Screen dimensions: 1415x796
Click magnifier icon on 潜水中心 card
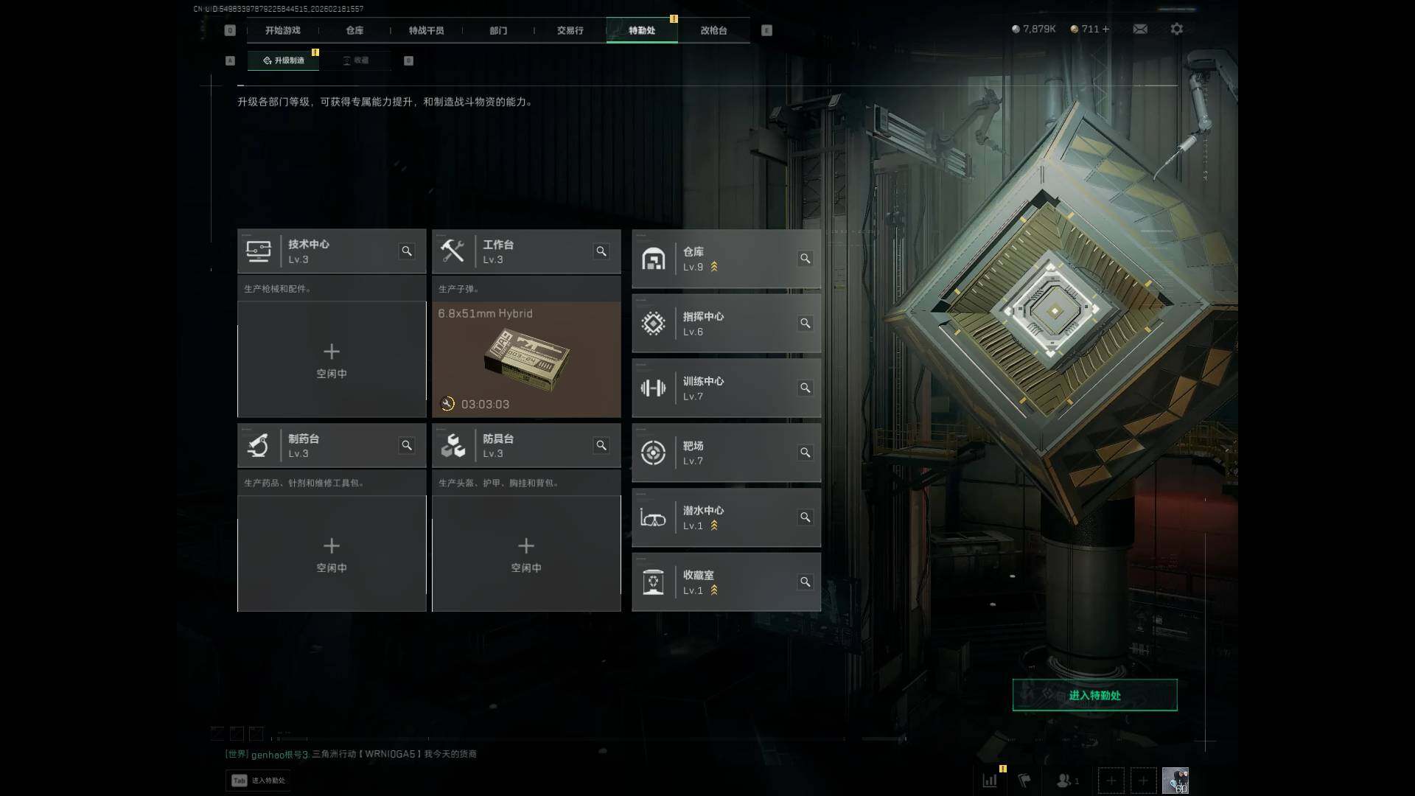tap(805, 517)
